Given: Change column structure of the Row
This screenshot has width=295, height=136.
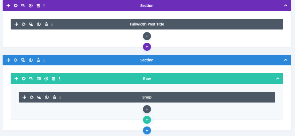Looking at the screenshot, I should point(39,79).
